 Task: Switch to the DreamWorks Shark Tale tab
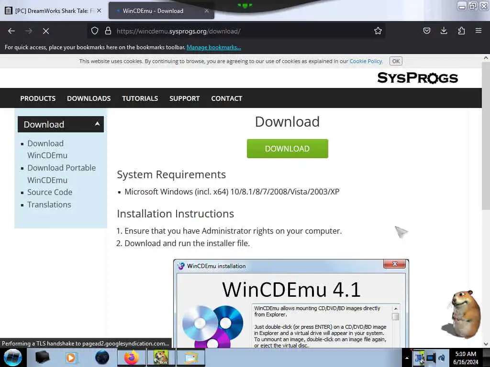53,11
